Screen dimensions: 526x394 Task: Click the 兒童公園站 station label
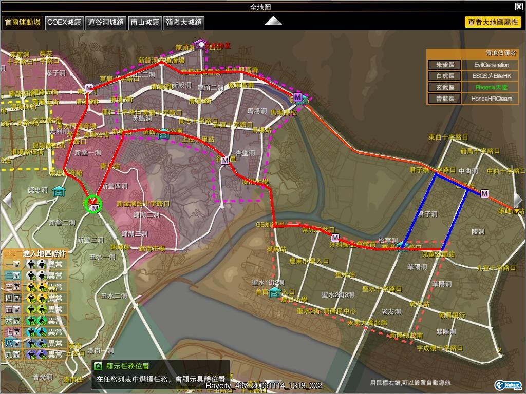438,254
